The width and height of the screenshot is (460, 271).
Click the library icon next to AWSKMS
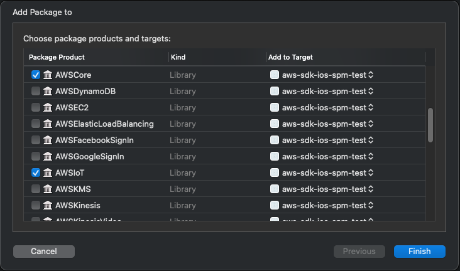coord(48,189)
